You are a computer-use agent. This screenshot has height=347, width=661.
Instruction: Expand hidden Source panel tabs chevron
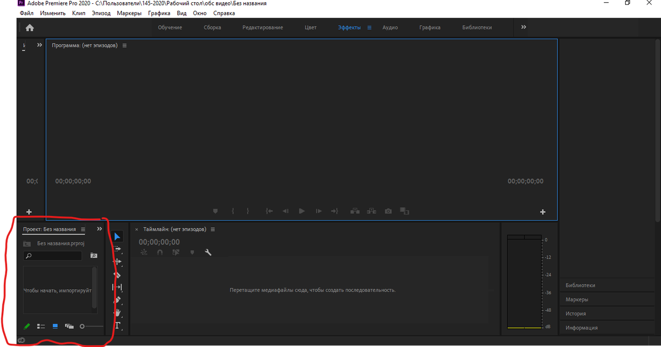click(x=39, y=45)
